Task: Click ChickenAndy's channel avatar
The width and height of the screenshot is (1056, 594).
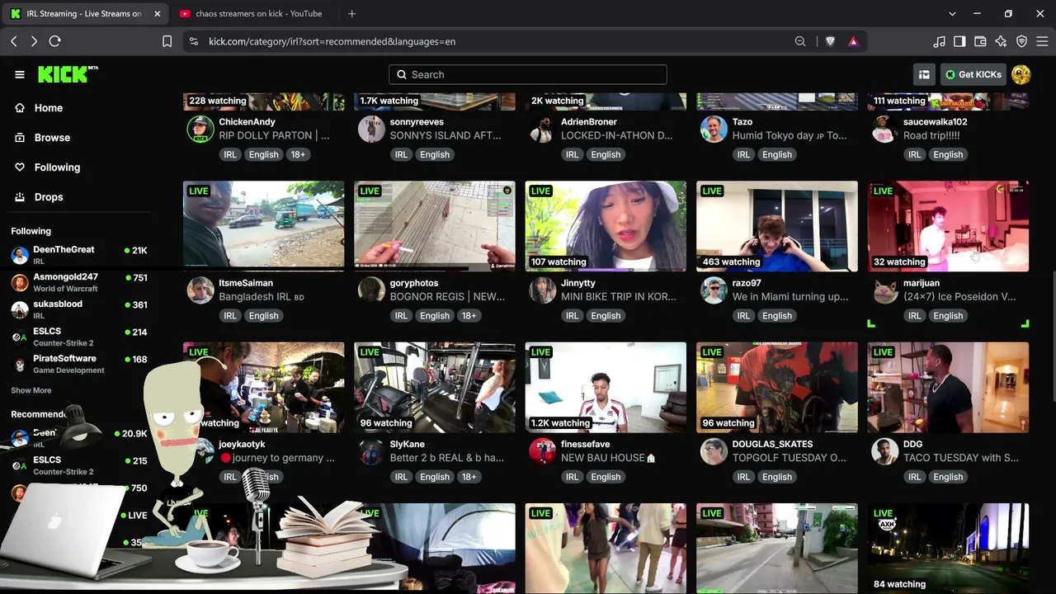Action: (200, 130)
